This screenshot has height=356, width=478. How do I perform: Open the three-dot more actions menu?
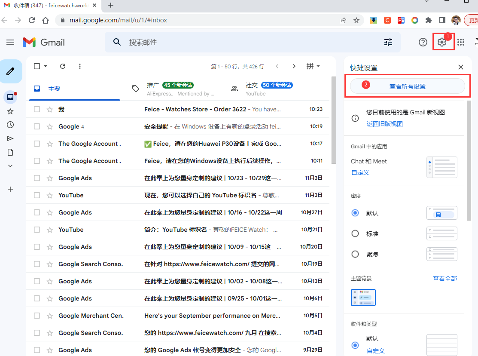click(80, 66)
